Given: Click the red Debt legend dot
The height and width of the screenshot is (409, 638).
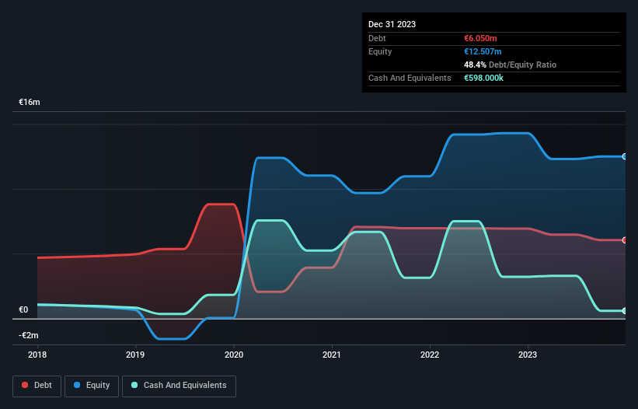Looking at the screenshot, I should (x=25, y=385).
